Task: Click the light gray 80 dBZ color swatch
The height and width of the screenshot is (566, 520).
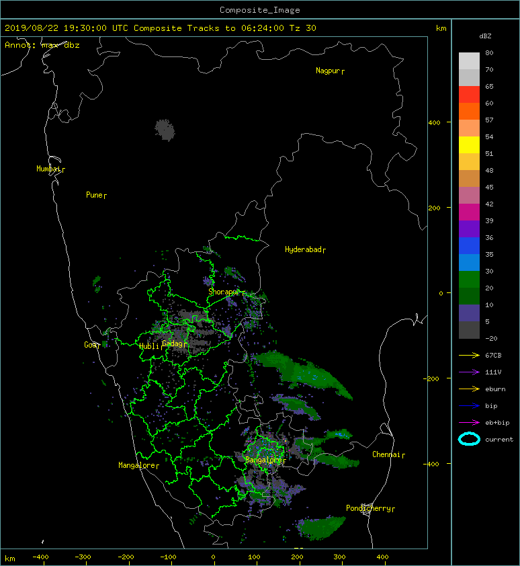Action: coord(469,60)
